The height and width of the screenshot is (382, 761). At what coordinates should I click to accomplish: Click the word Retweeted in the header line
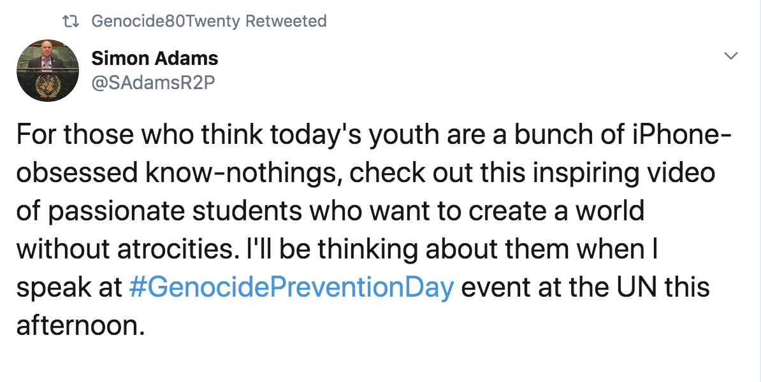pos(286,22)
